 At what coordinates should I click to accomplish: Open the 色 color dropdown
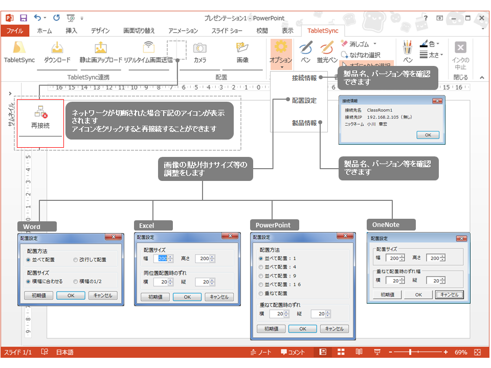[440, 44]
